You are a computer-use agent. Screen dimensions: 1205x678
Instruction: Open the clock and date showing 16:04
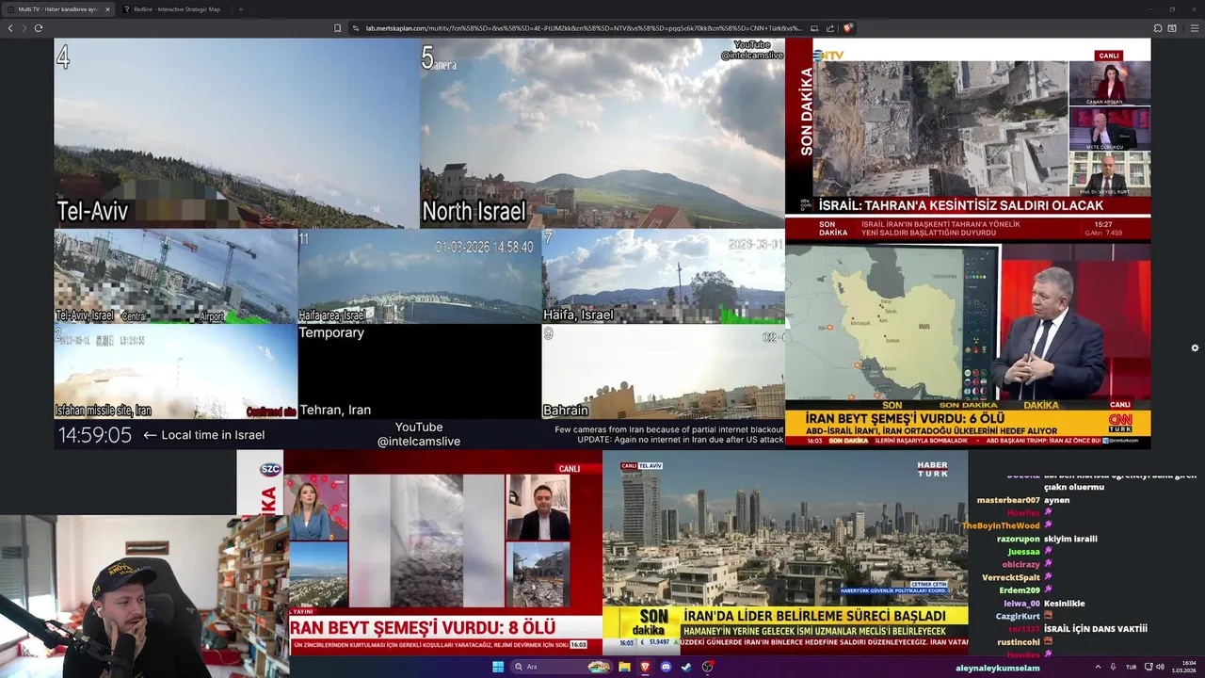[x=1183, y=667]
